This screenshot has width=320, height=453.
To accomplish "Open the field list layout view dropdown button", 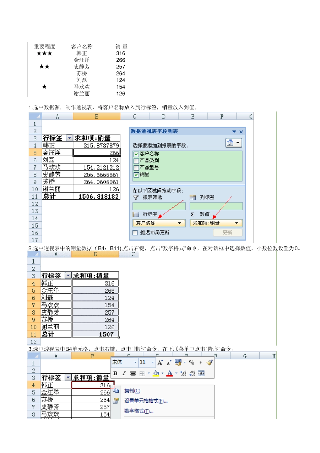I will 234,143.
